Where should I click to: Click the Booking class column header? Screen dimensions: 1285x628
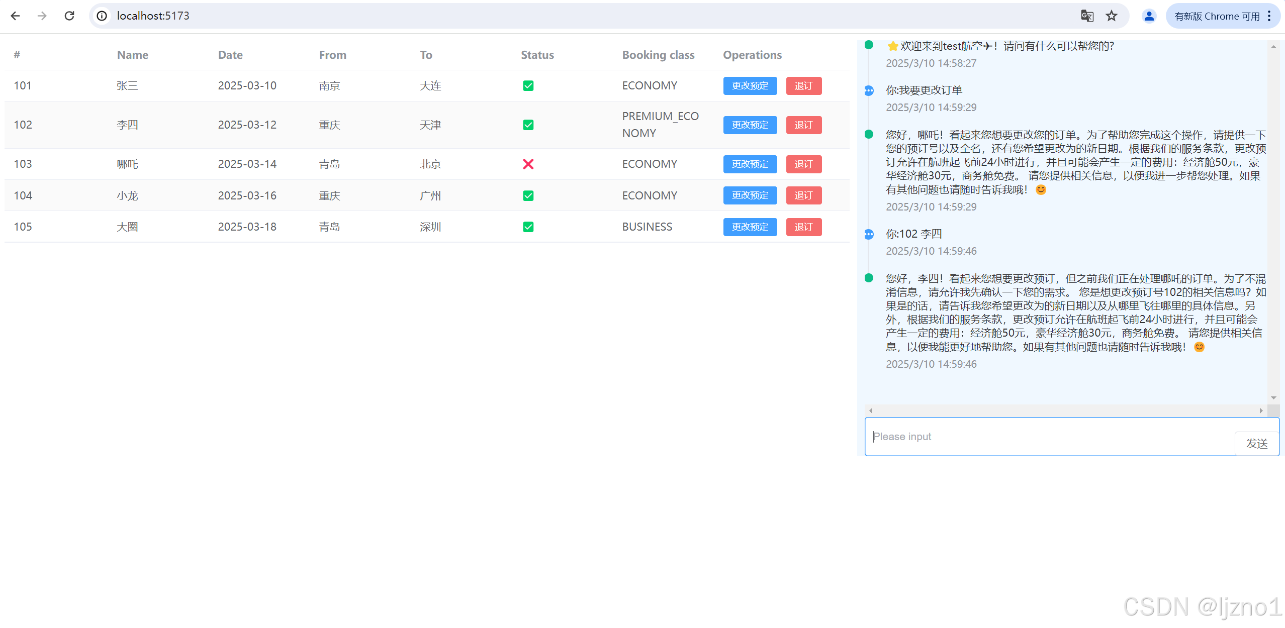[658, 55]
